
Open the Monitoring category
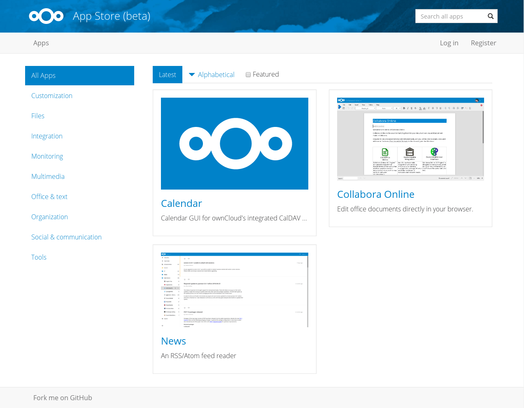point(47,156)
